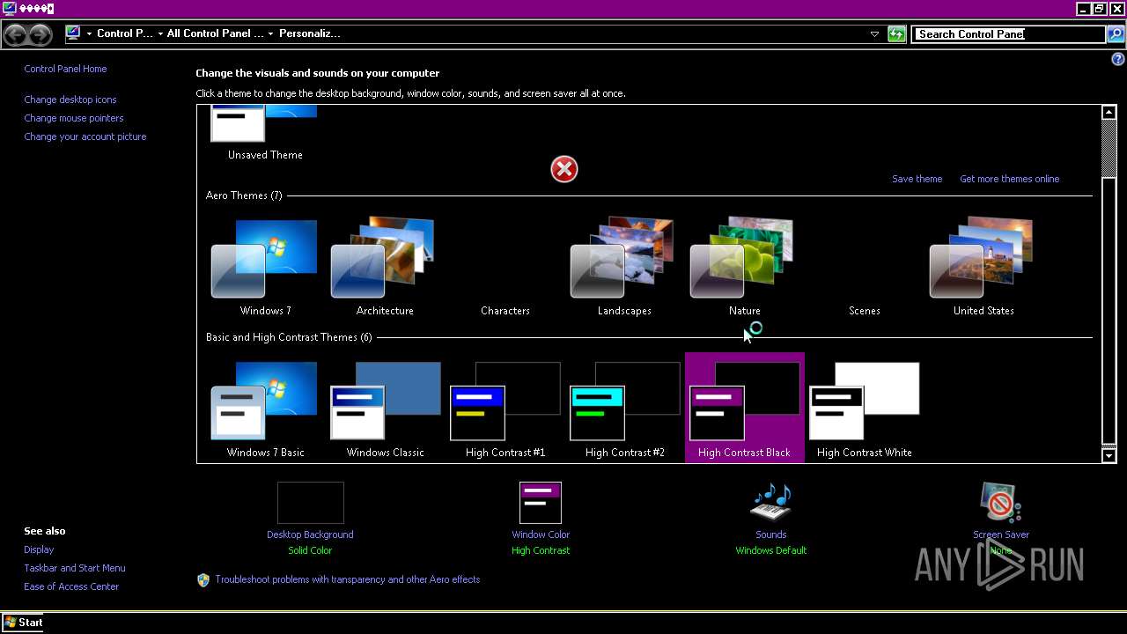Viewport: 1127px width, 634px height.
Task: Open Ease of Access Center
Action: (71, 586)
